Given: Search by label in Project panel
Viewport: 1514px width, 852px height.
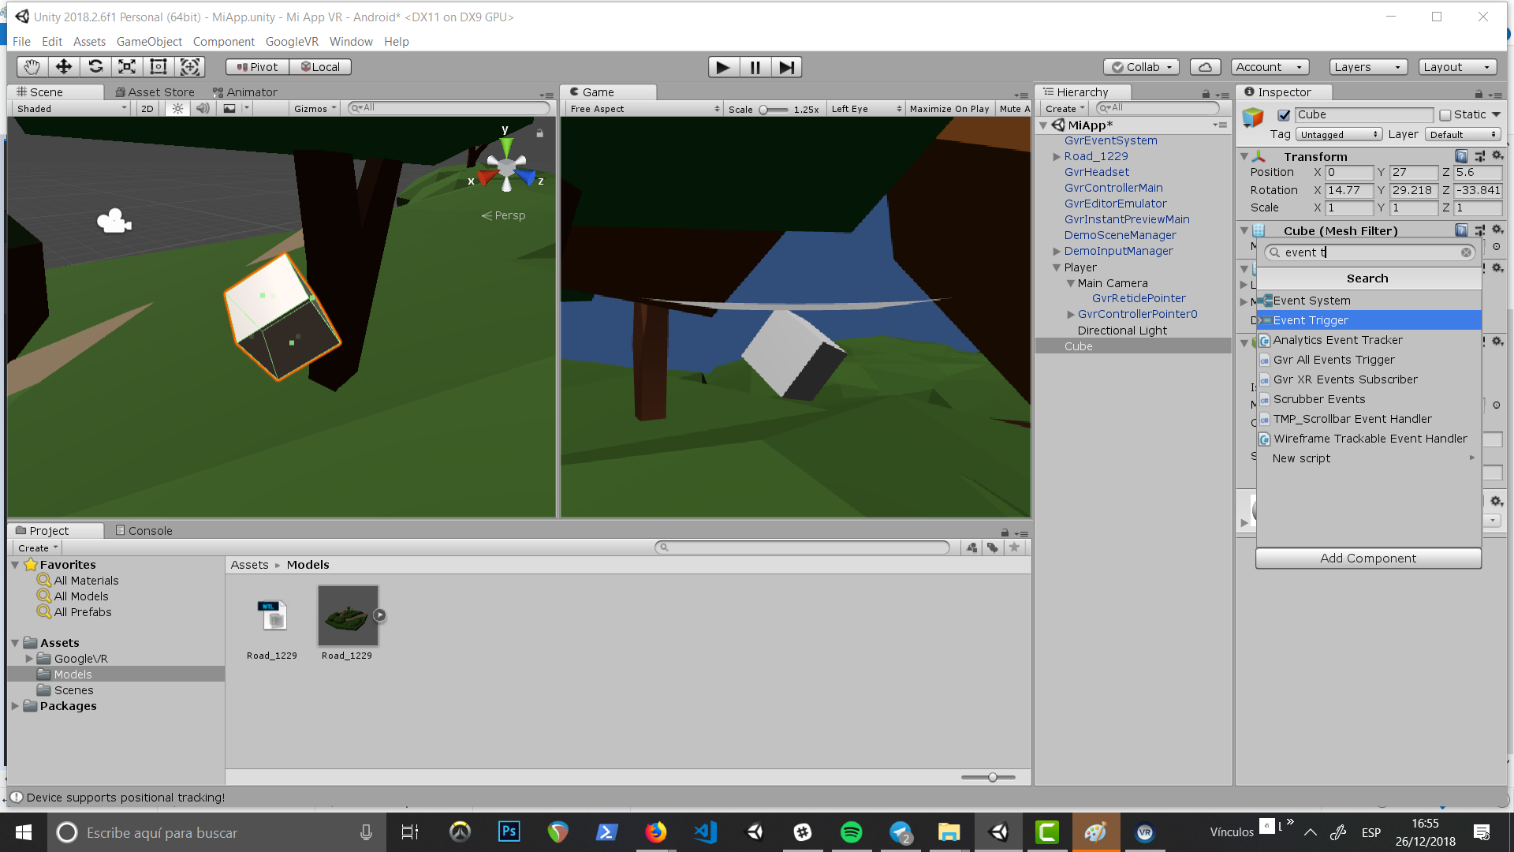Looking at the screenshot, I should point(993,547).
